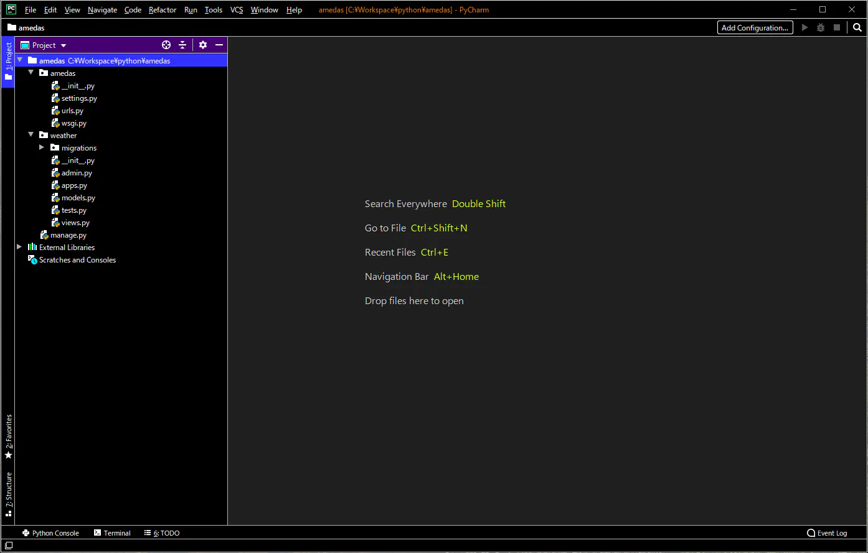Open the Favorites side tab

8,437
